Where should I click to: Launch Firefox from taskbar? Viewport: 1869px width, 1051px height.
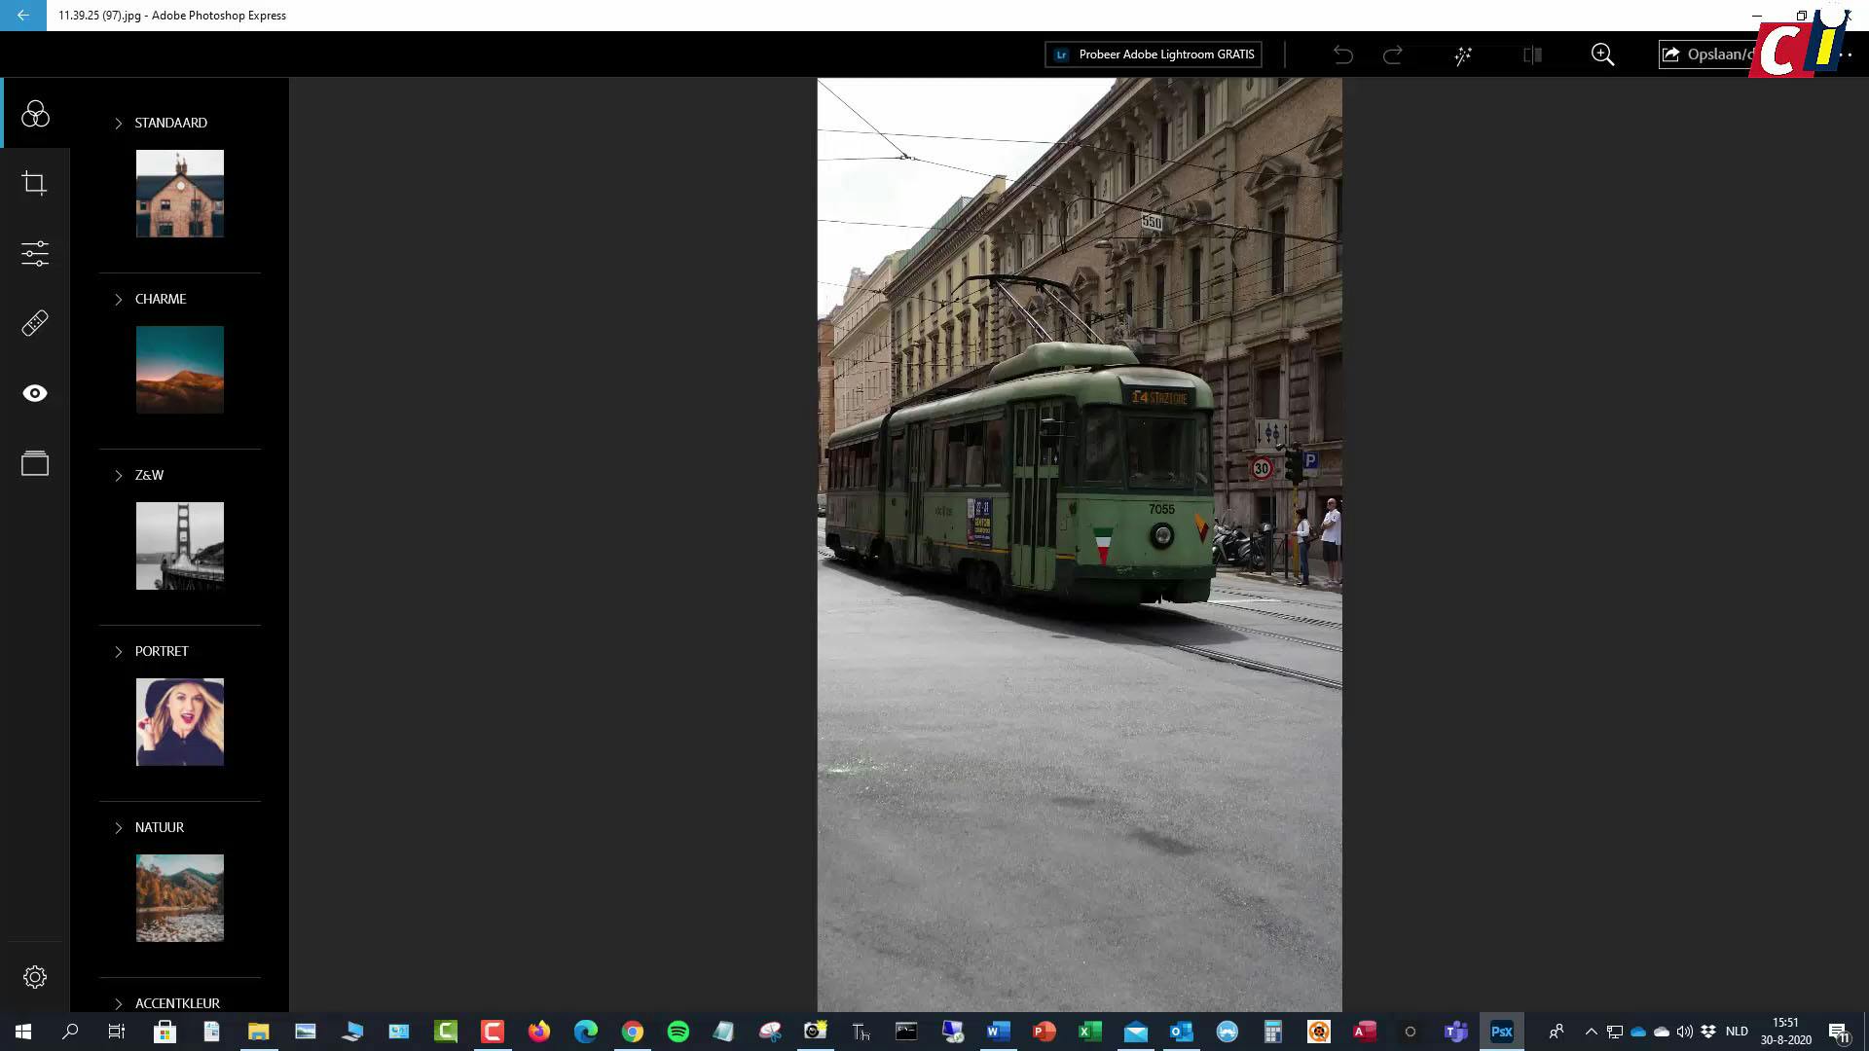[x=539, y=1032]
